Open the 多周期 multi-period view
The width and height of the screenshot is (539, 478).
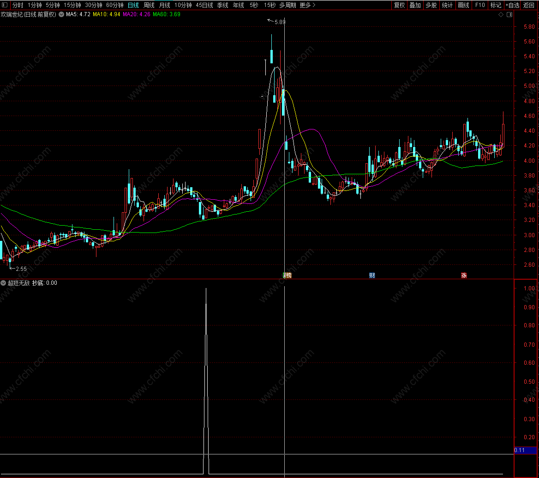pyautogui.click(x=287, y=5)
